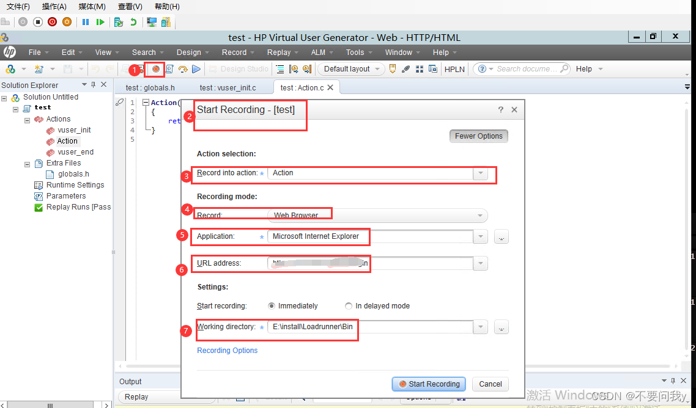Click the yellow bookmark icon beside Default layout
The height and width of the screenshot is (408, 696).
point(393,69)
